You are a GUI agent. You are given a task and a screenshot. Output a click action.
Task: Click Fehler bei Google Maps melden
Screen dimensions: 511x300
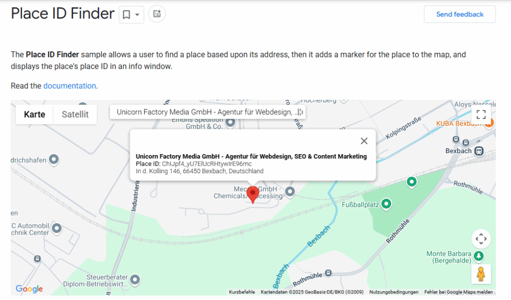458,292
